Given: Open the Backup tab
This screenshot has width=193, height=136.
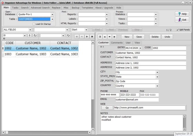Looking at the screenshot, I should [75, 8].
